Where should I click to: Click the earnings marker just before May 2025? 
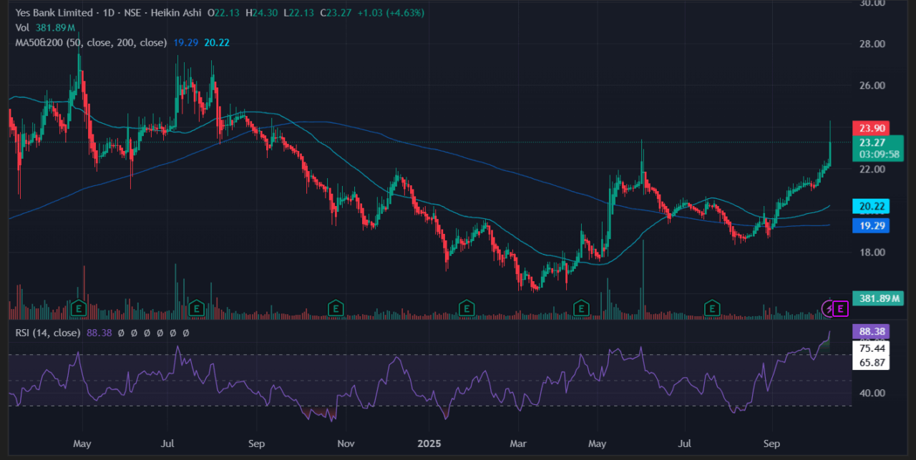tap(582, 308)
